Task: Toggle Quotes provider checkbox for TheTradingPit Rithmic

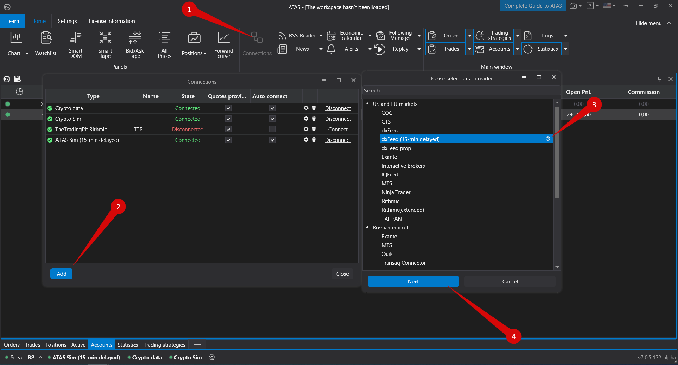Action: (x=228, y=129)
